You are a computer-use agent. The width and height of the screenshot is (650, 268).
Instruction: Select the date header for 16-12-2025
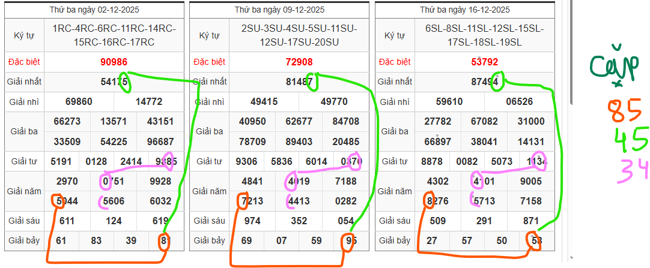coord(464,10)
